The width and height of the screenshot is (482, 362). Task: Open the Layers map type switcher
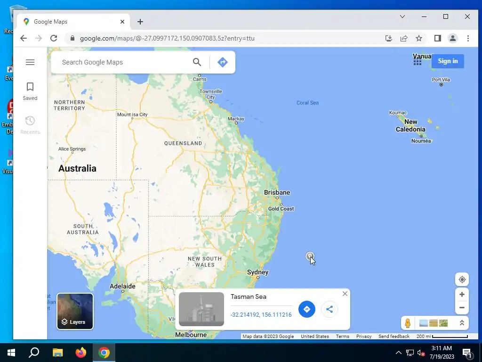[75, 311]
